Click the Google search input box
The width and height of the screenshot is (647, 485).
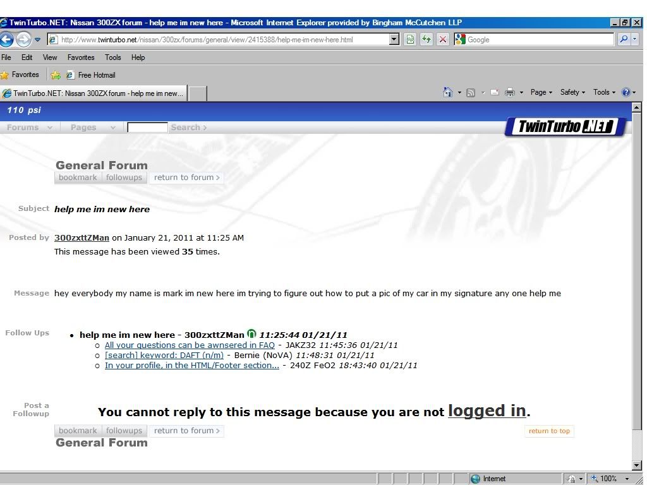point(540,39)
